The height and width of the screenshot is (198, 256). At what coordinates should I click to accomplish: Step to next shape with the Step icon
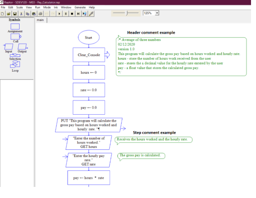pos(78,14)
